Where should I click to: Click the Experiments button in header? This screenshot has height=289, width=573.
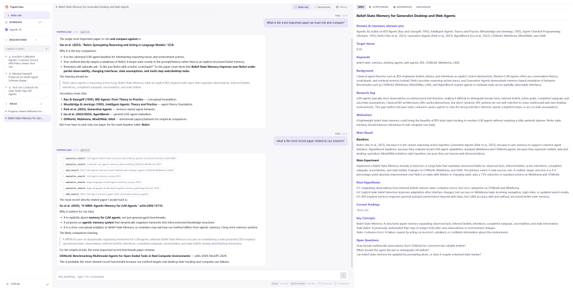click(x=322, y=7)
